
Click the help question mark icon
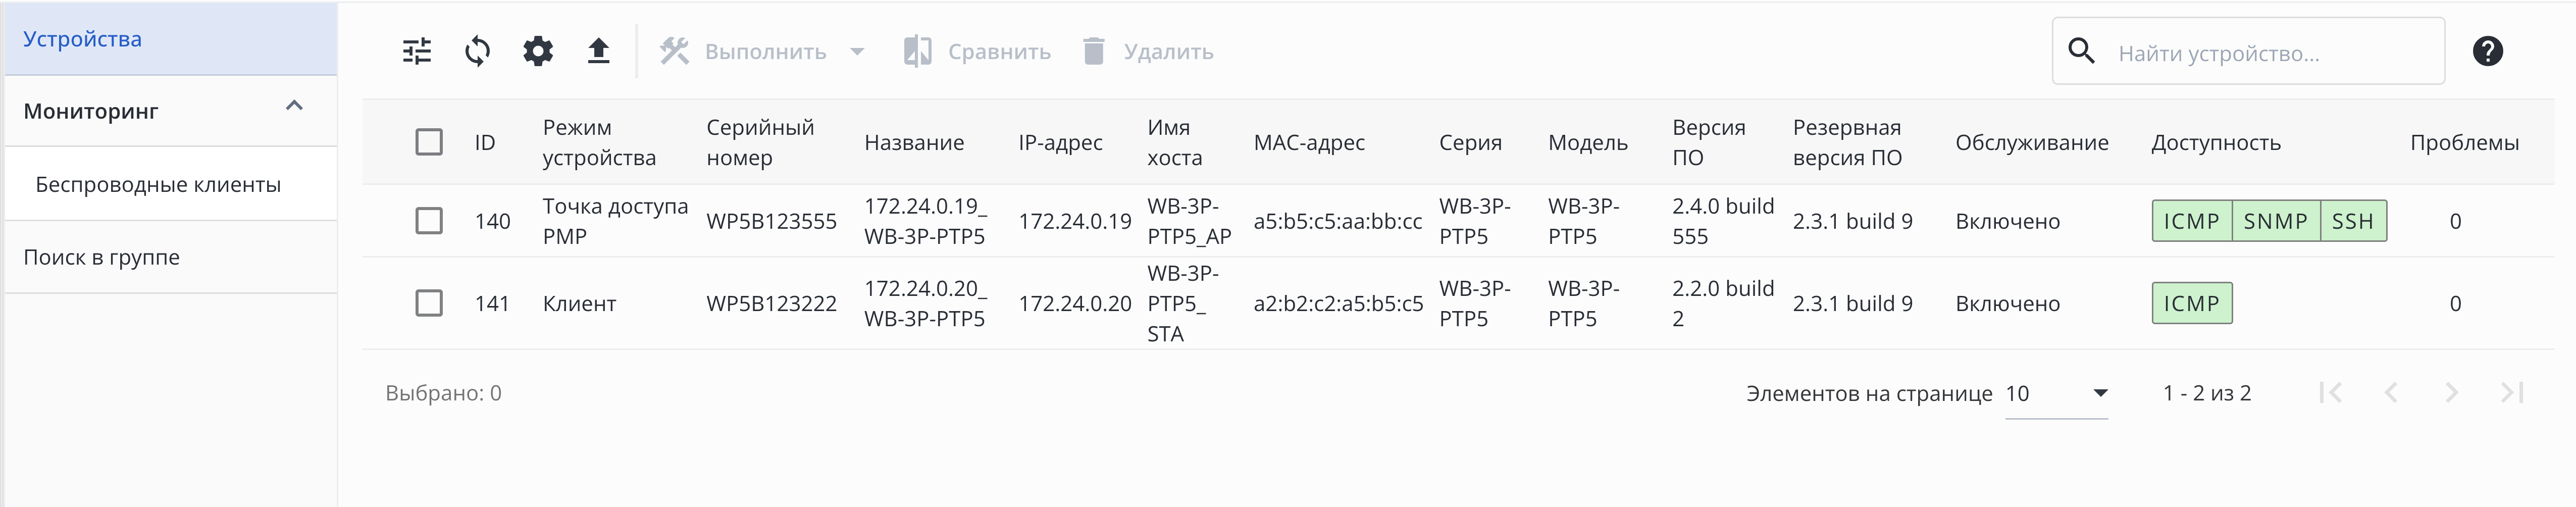(2487, 51)
